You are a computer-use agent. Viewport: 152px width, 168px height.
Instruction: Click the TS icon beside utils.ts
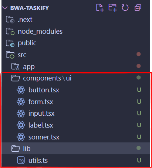(21, 160)
